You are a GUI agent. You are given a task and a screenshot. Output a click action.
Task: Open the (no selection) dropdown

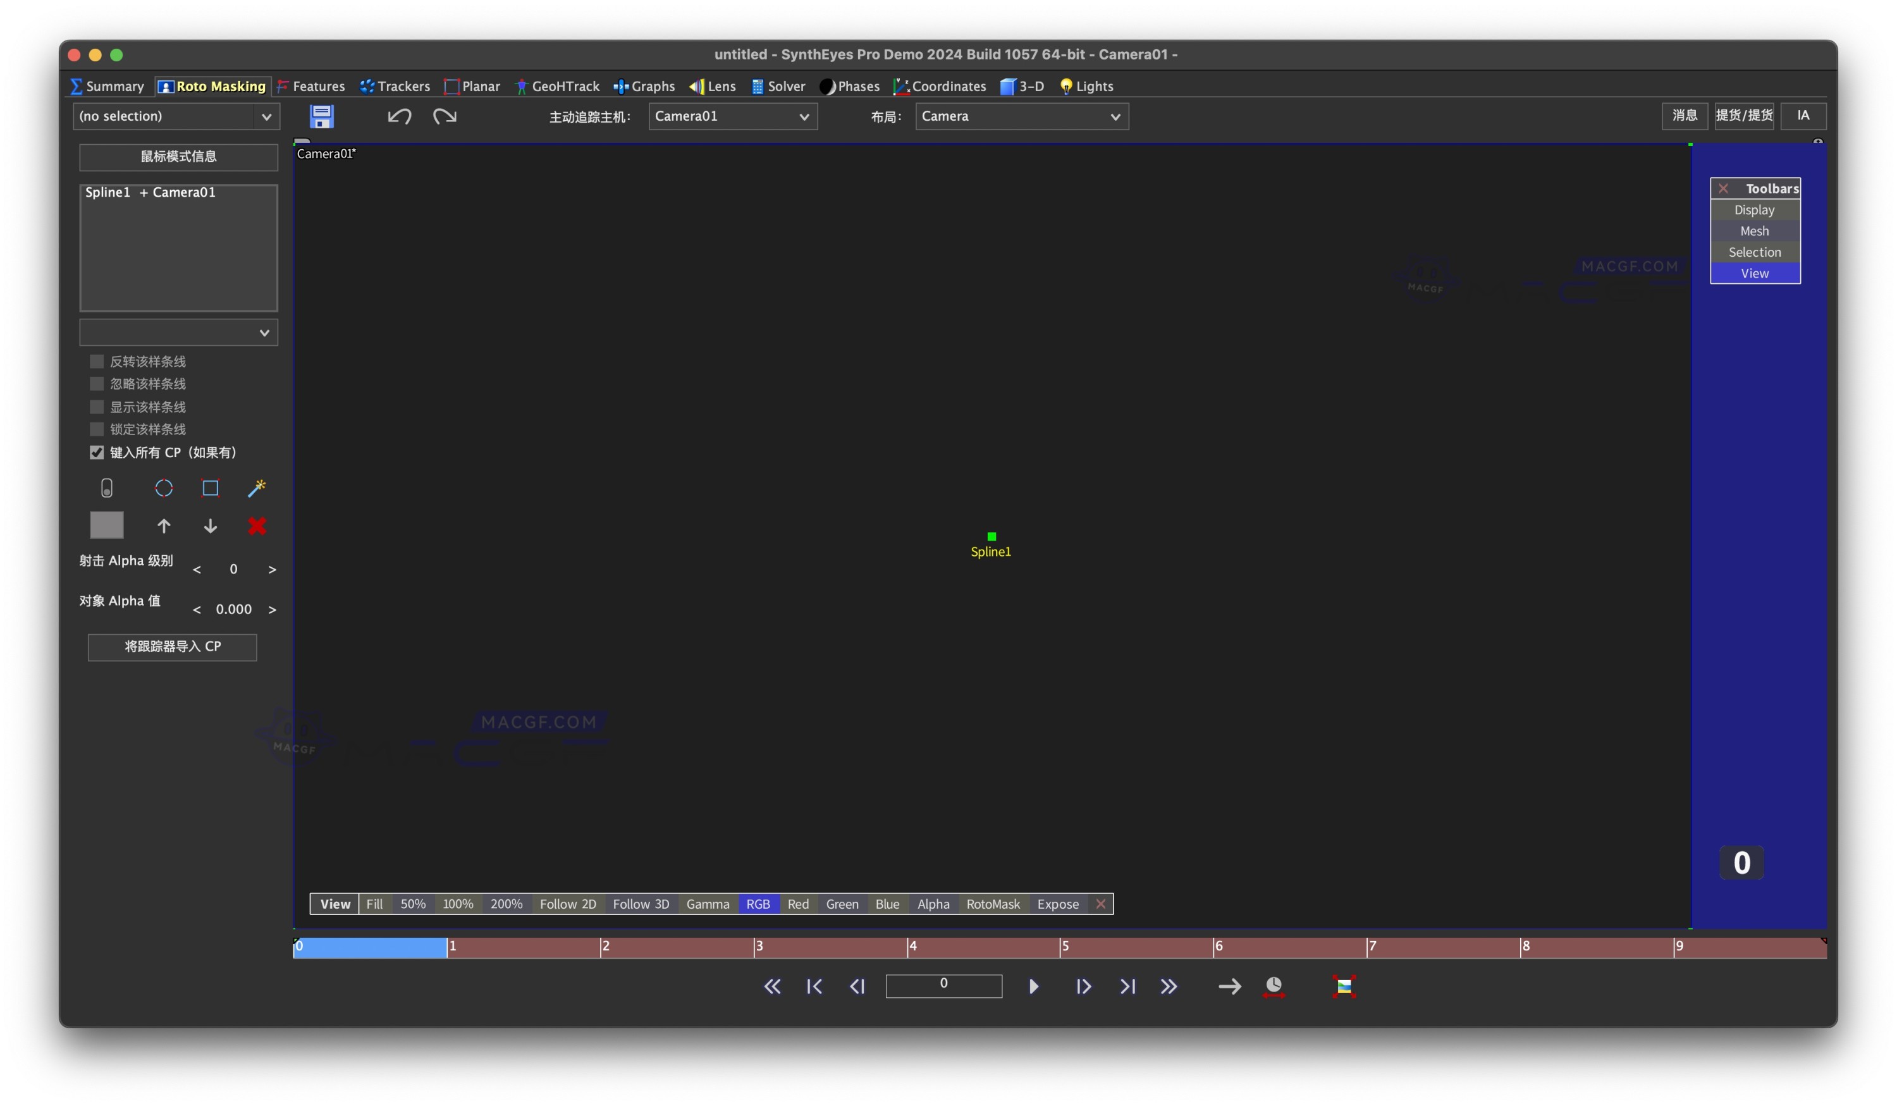178,116
